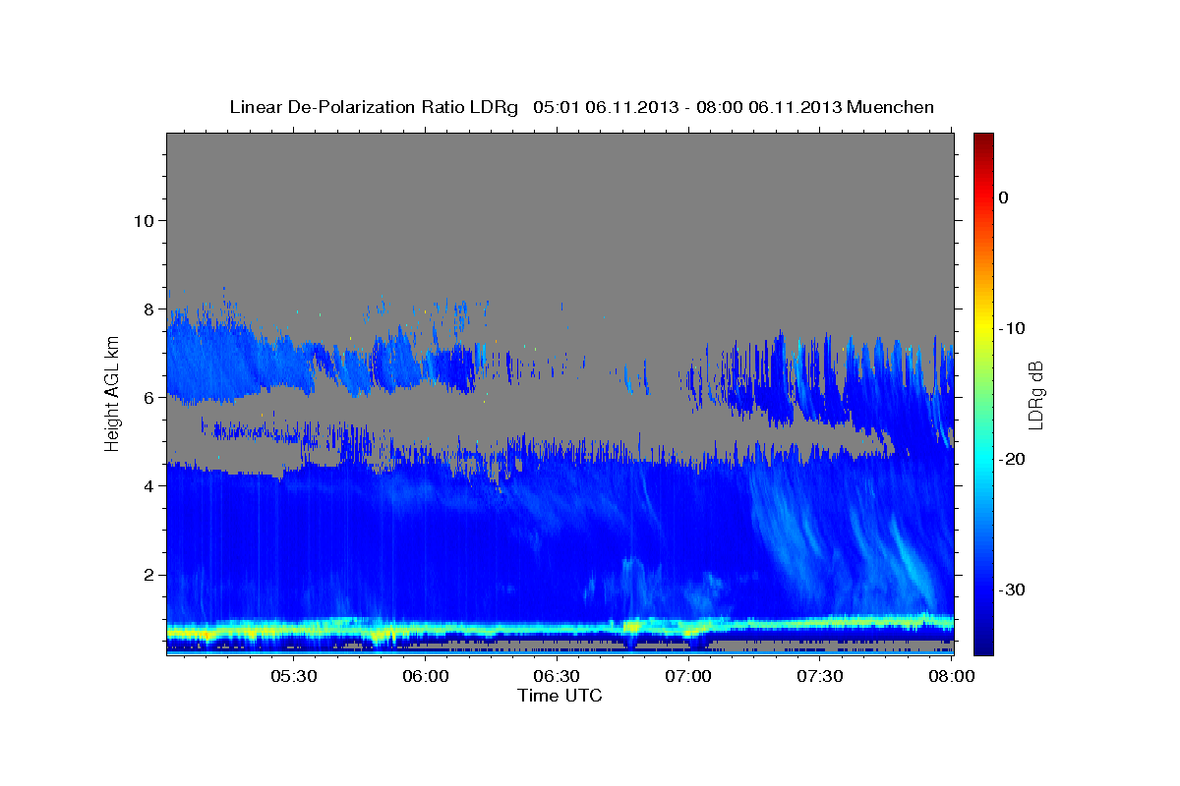Click the start time '05:01 06.11.2013' in title
1180x786 pixels.
[x=607, y=107]
